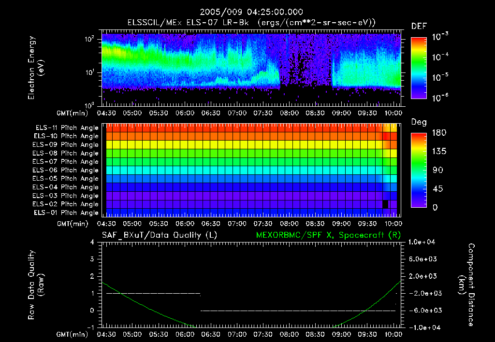Screen dimensions: 495x342
Task: Click the ELS-03 Pitch Angle row label
Action: [x=65, y=196]
